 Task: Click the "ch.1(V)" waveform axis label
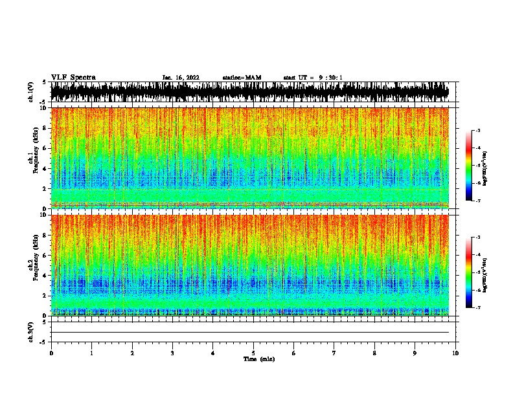point(31,92)
